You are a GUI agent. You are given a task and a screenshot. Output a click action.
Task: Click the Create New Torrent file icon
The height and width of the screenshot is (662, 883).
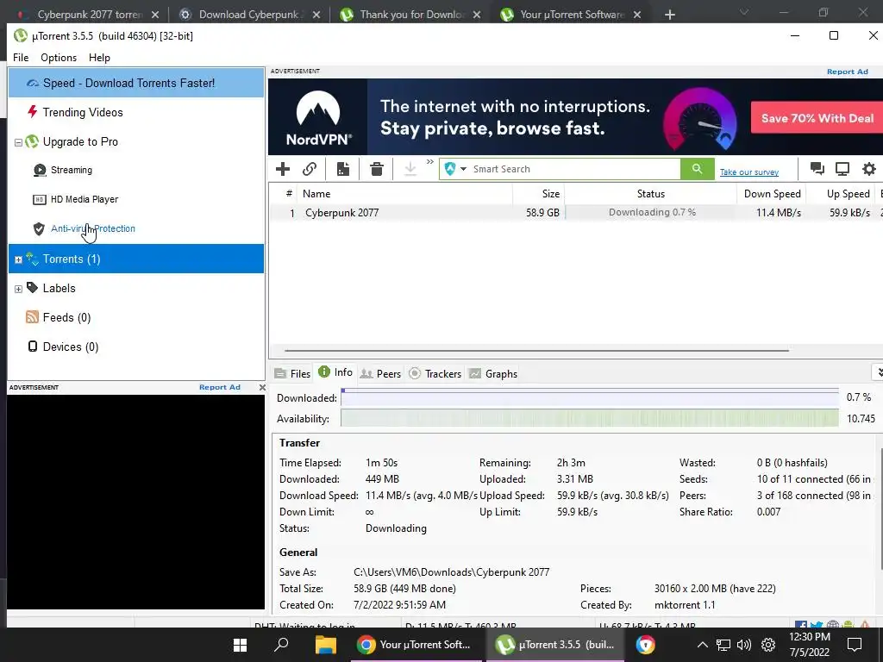pyautogui.click(x=343, y=169)
